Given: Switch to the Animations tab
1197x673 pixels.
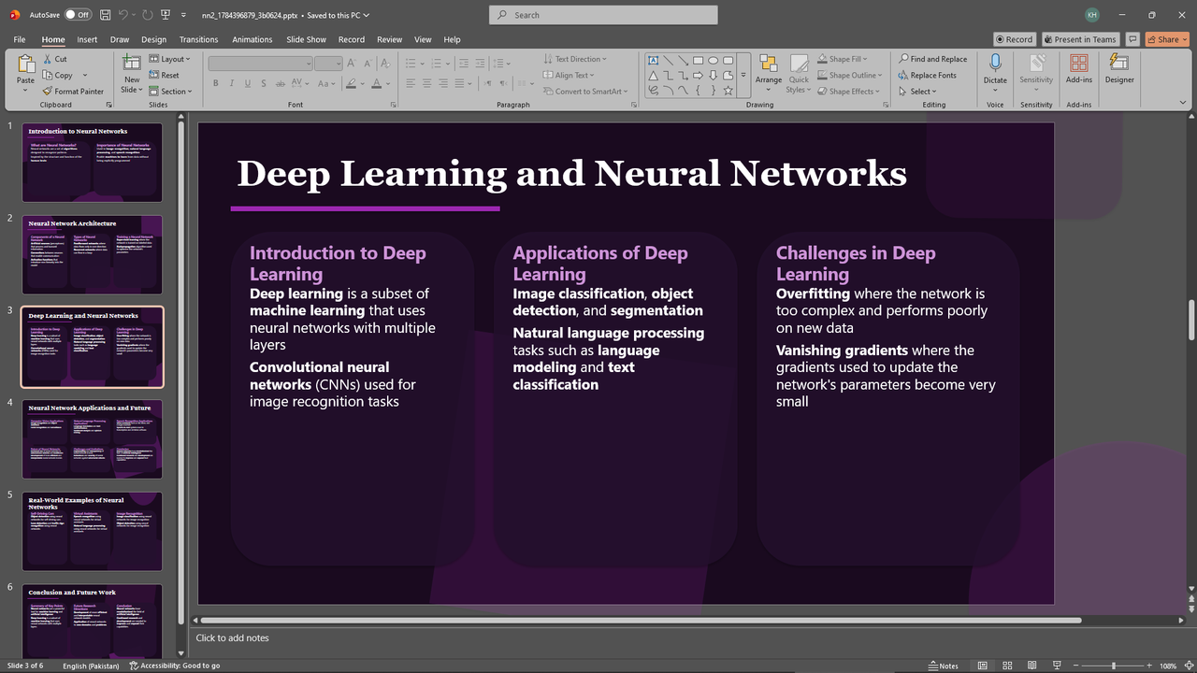Looking at the screenshot, I should click(x=252, y=39).
